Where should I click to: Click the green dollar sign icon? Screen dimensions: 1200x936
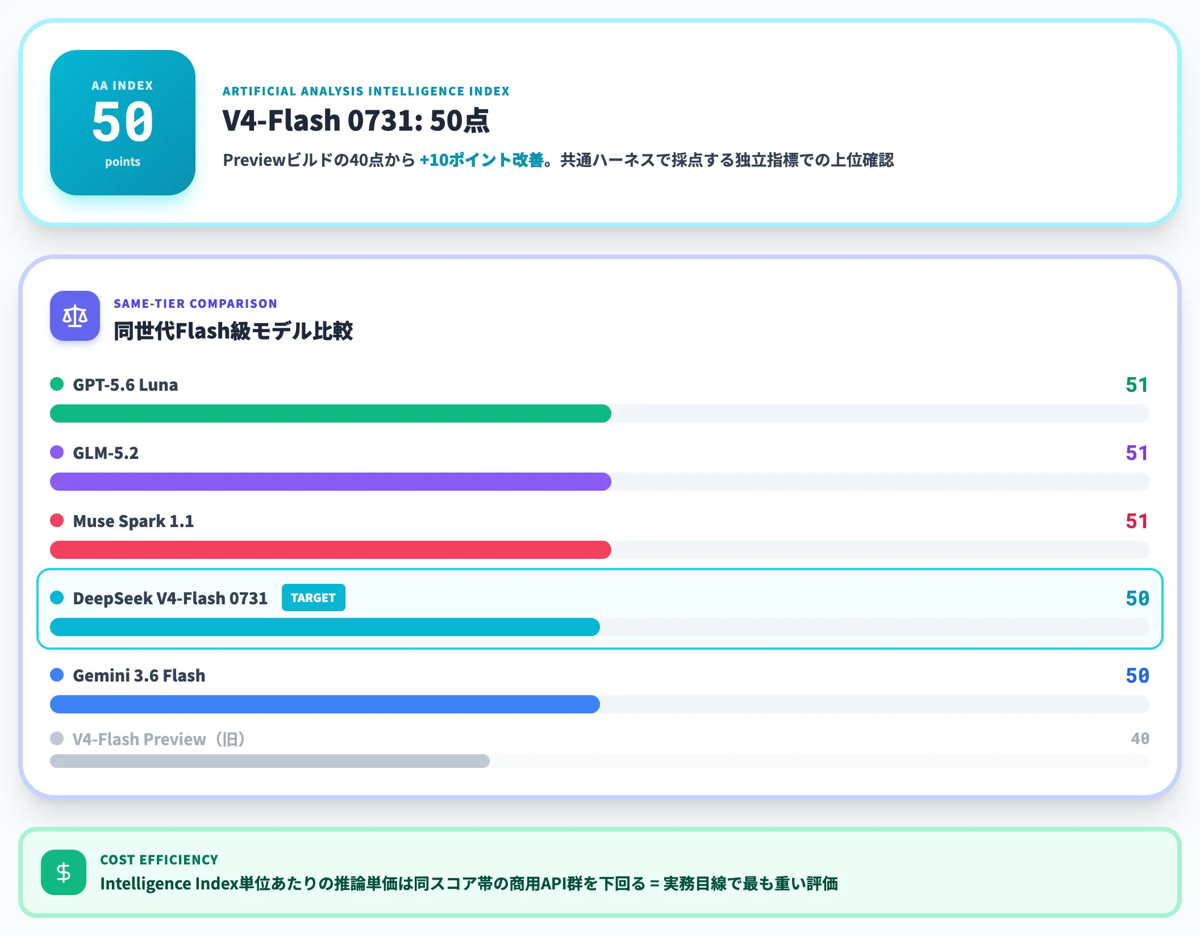coord(64,872)
